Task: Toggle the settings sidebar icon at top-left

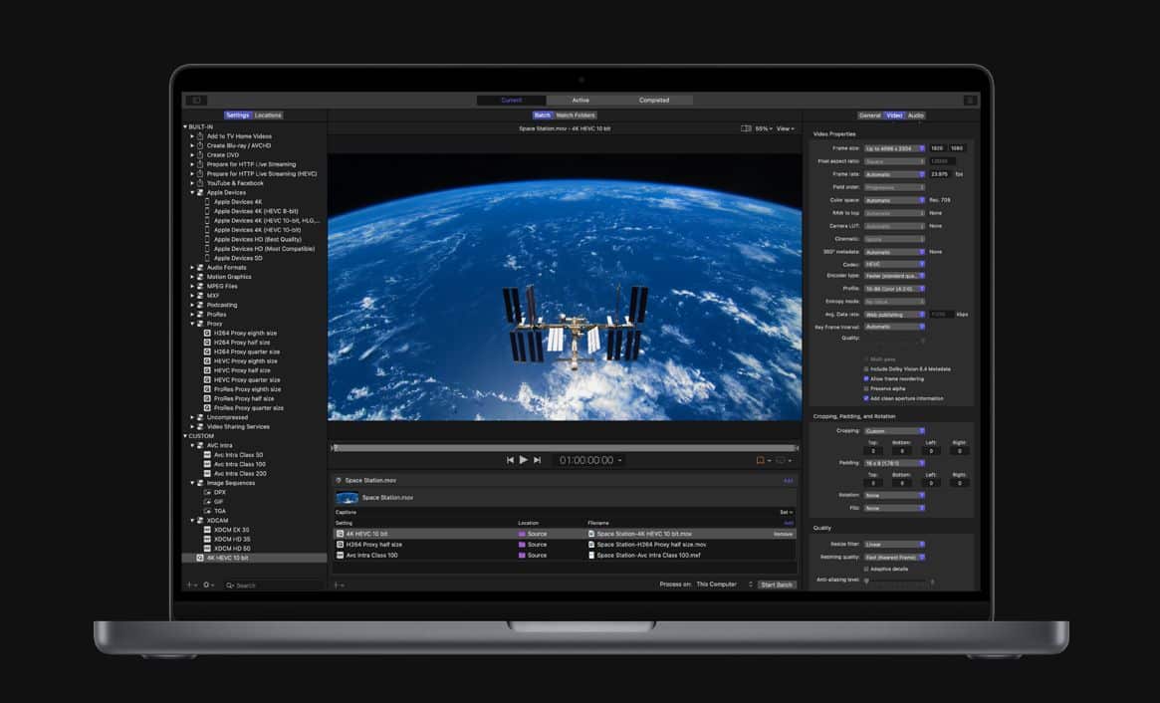Action: (x=196, y=101)
